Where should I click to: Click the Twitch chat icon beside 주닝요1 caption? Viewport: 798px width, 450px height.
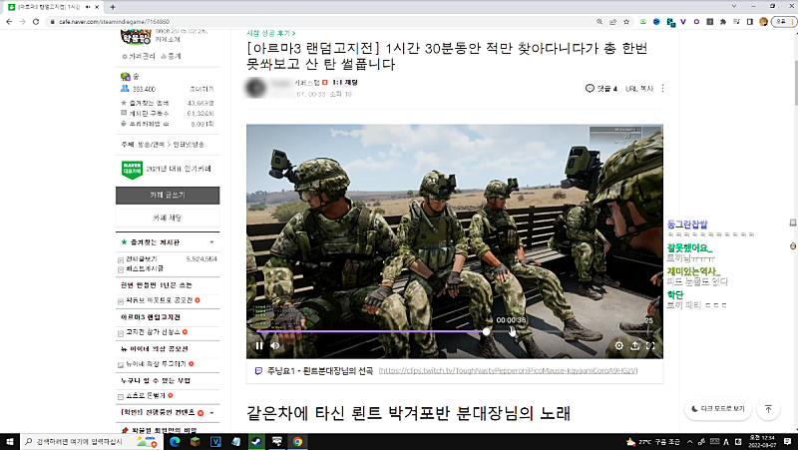[258, 370]
